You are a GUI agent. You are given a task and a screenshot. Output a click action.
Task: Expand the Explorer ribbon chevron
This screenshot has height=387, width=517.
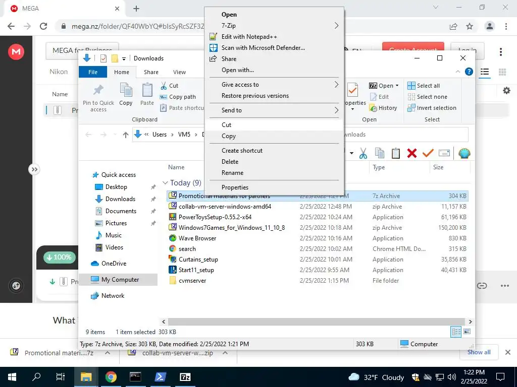click(x=457, y=72)
